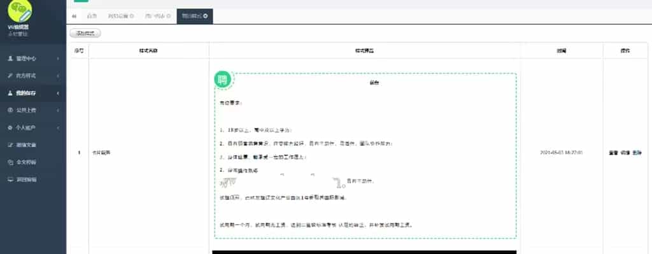Click the double-left arrow before the tabs

[74, 16]
